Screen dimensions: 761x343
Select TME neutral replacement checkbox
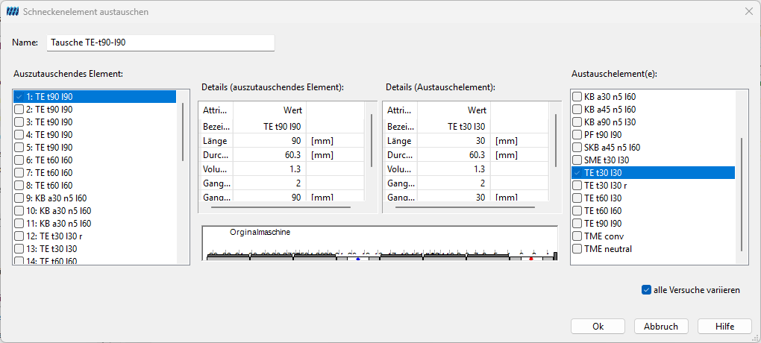(577, 249)
